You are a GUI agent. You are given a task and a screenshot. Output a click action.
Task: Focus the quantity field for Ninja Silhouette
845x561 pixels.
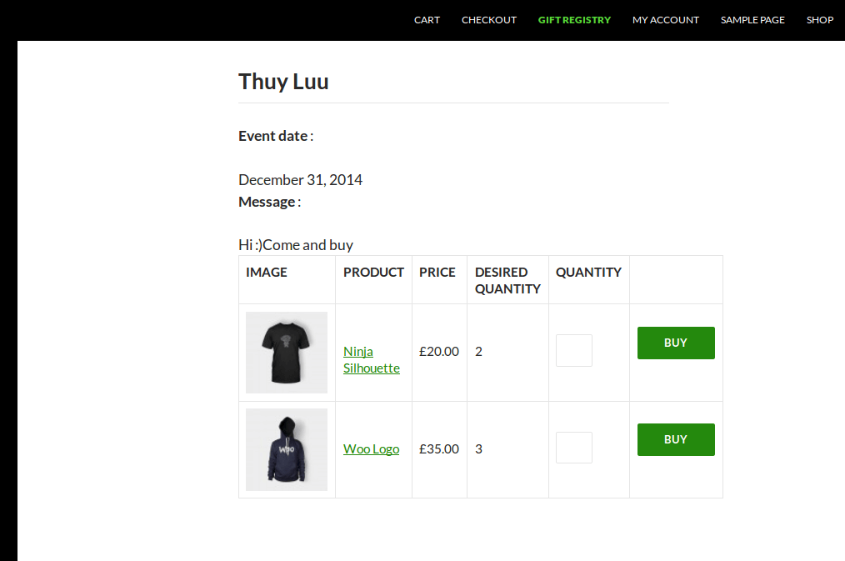(x=574, y=351)
